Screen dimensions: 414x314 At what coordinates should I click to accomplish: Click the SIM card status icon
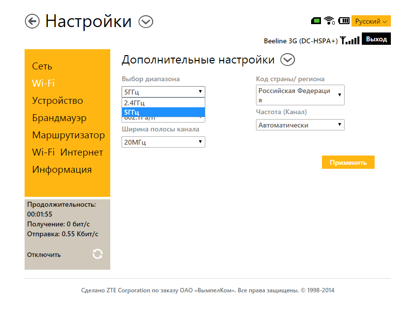click(316, 21)
